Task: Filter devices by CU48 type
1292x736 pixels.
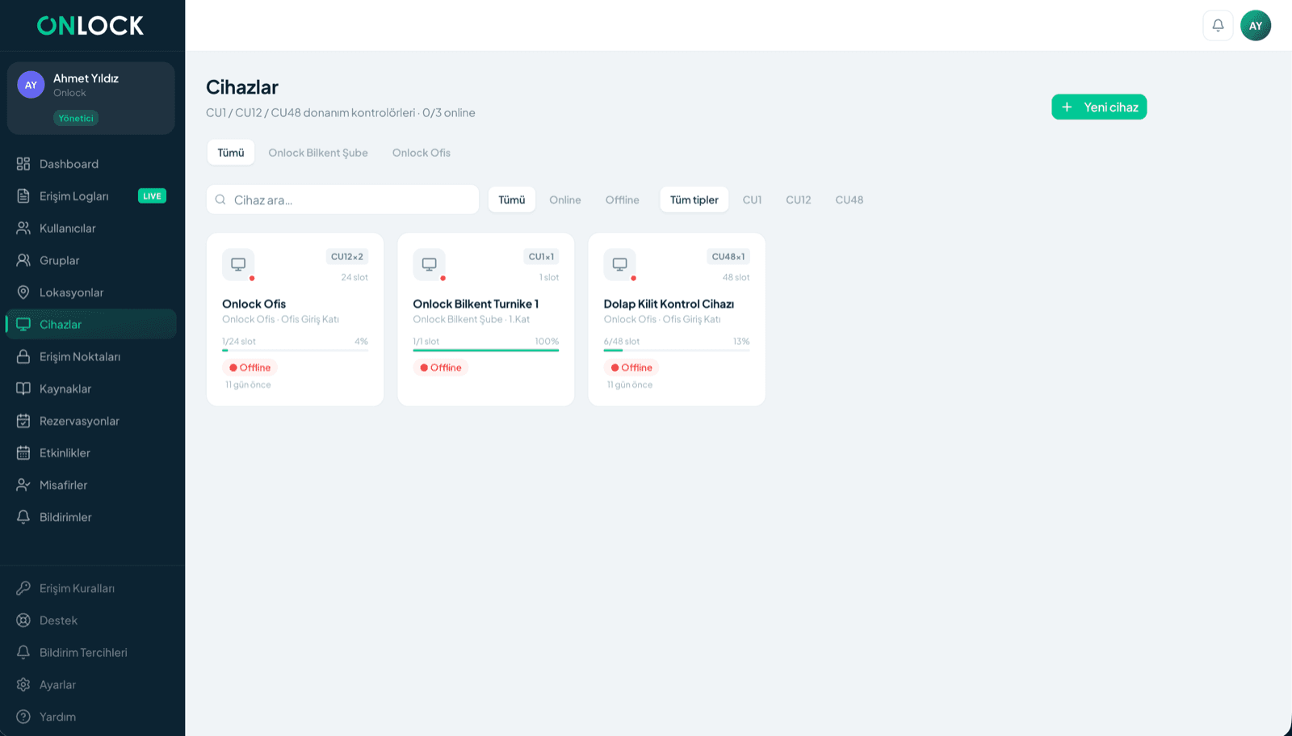Action: tap(849, 200)
